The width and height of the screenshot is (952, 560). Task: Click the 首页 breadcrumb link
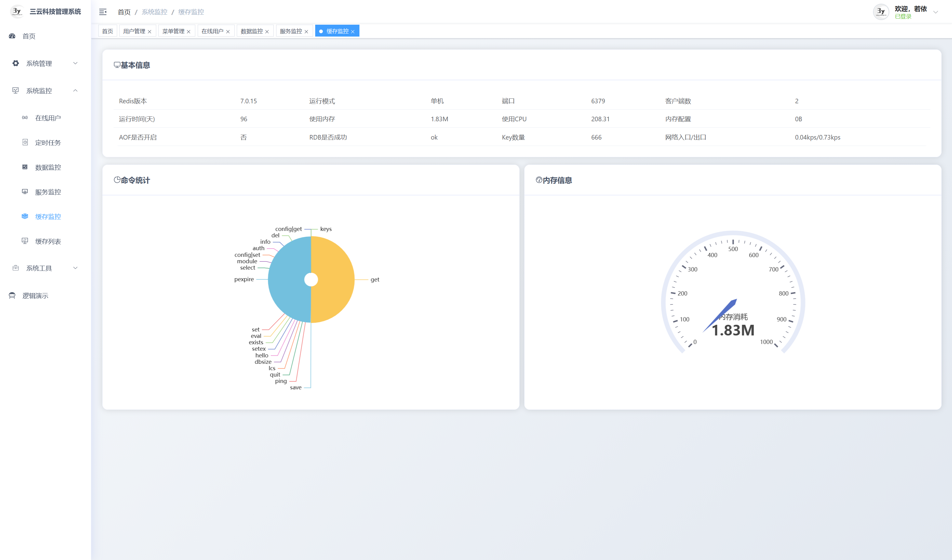124,12
